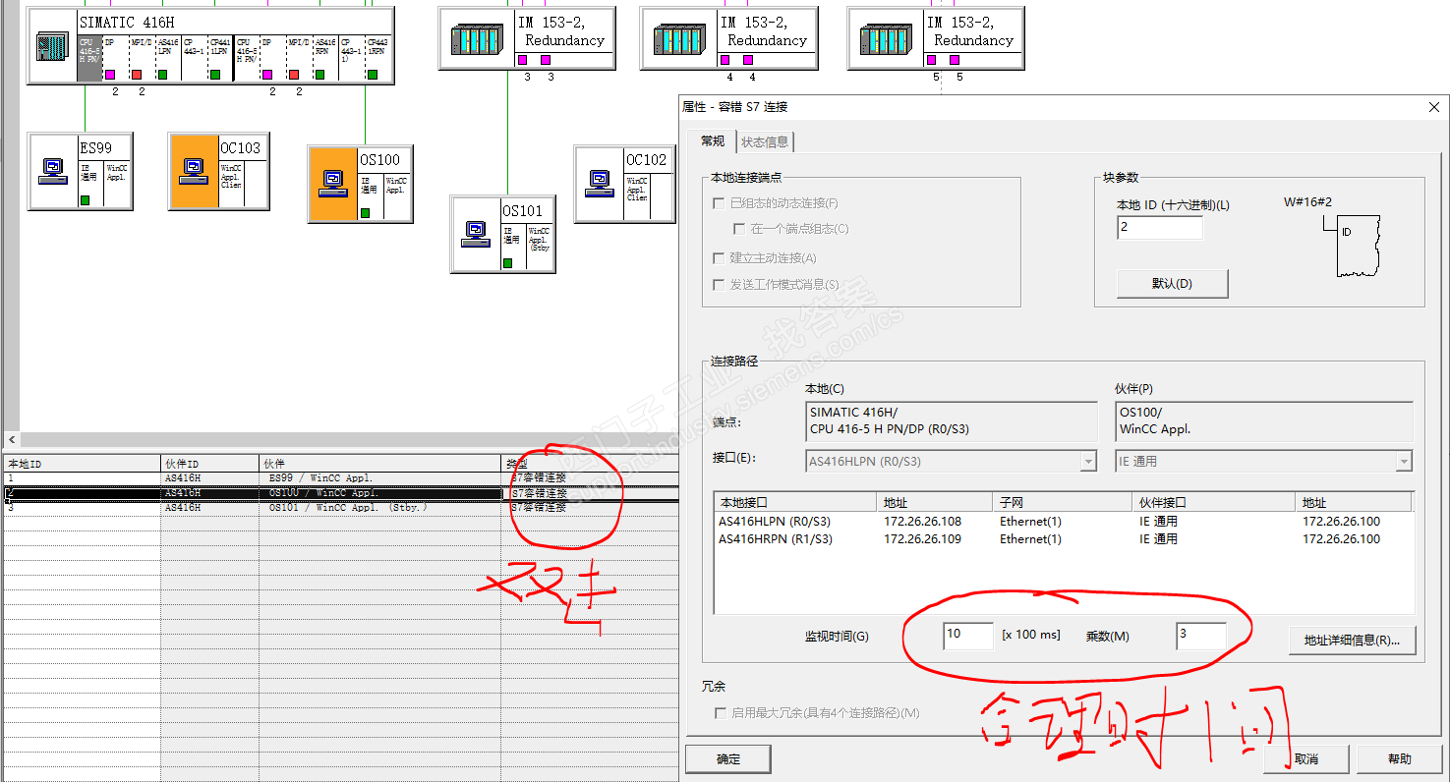Click address 172.26.26.109 in path table
Screen dimensions: 1450x782
pos(922,539)
